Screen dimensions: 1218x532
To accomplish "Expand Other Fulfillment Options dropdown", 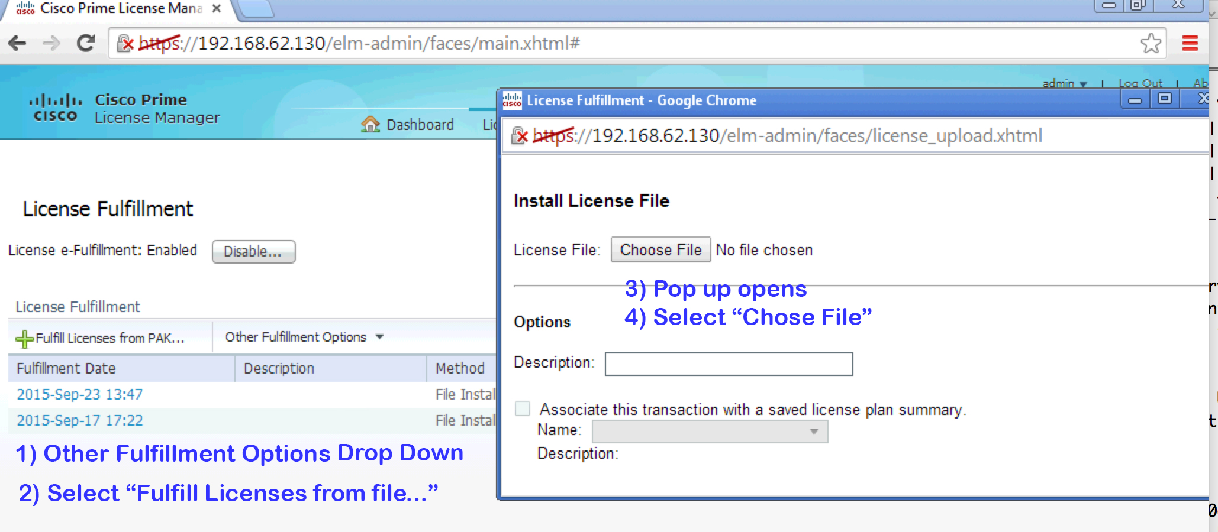I will 304,337.
